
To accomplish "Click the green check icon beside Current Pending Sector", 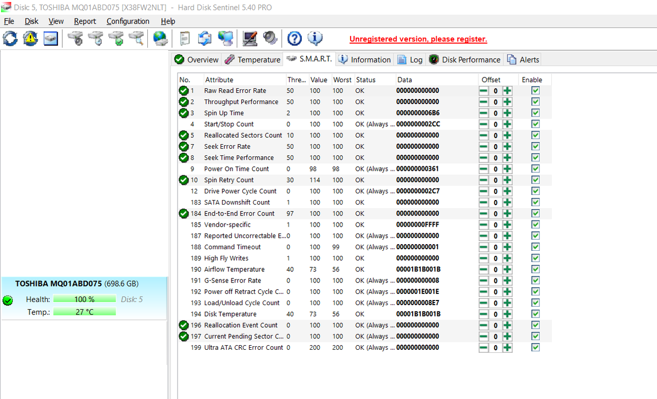I will [184, 336].
